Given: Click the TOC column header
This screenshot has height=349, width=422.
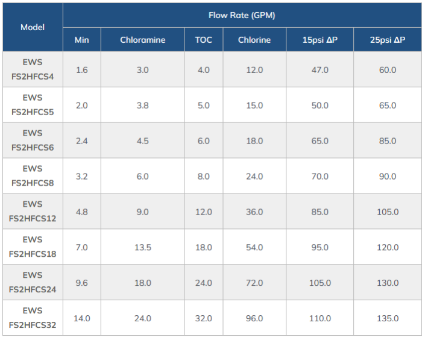Looking at the screenshot, I should 204,40.
